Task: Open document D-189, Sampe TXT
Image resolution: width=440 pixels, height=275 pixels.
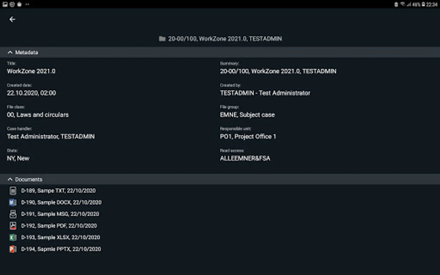Action: click(x=58, y=191)
